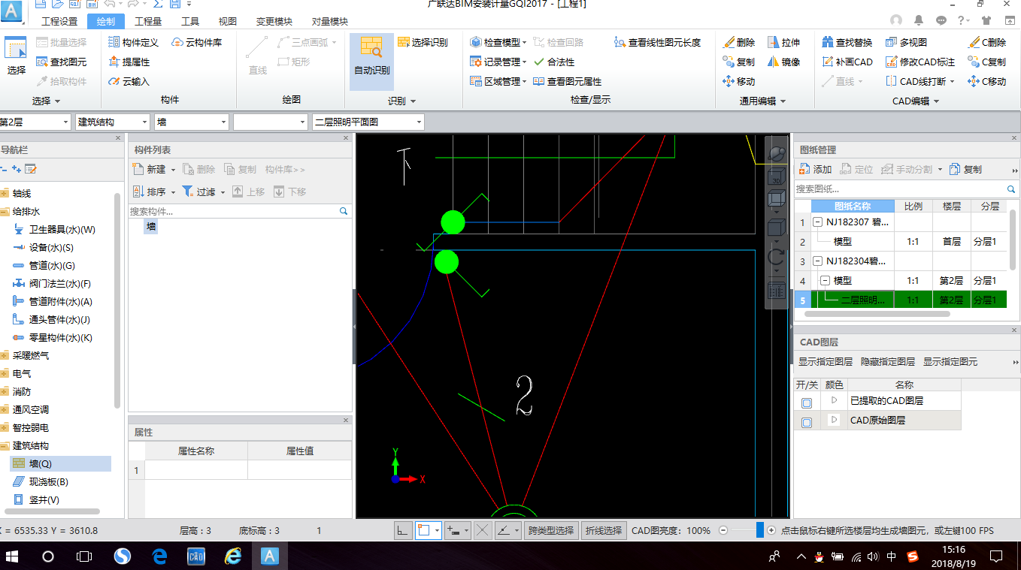This screenshot has width=1021, height=570.
Task: Open 云输入 cloud input
Action: click(129, 81)
